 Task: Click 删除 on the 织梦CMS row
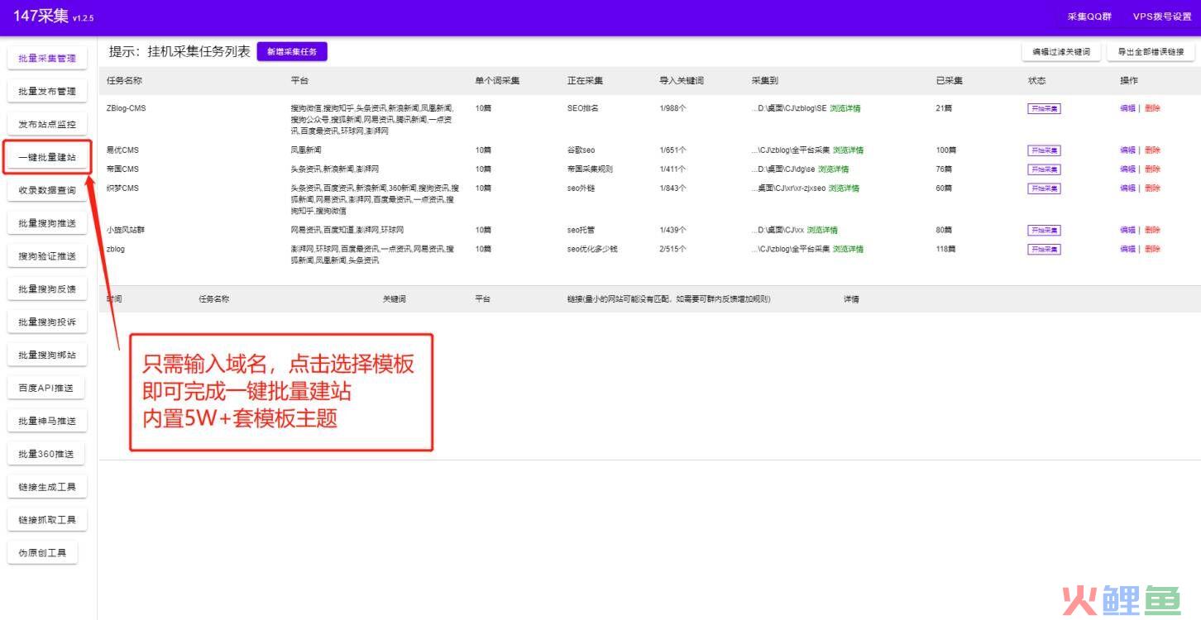[1152, 188]
